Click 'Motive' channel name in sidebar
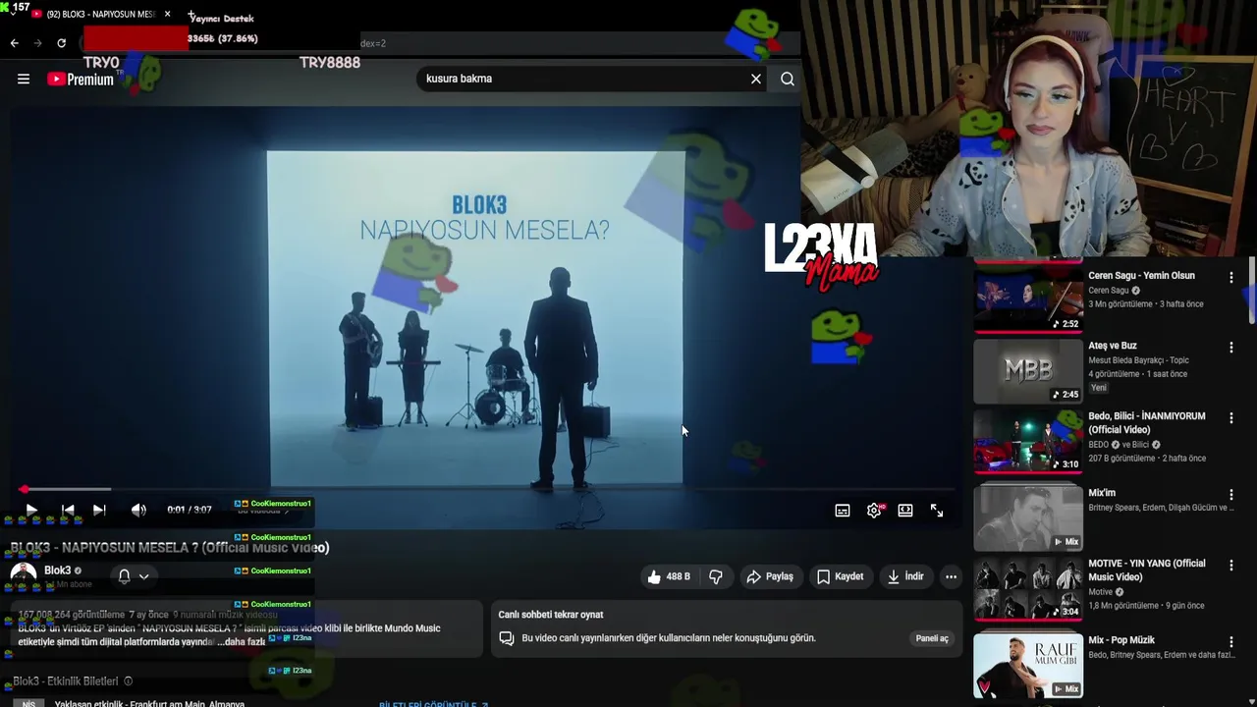This screenshot has width=1257, height=707. pos(1100,592)
